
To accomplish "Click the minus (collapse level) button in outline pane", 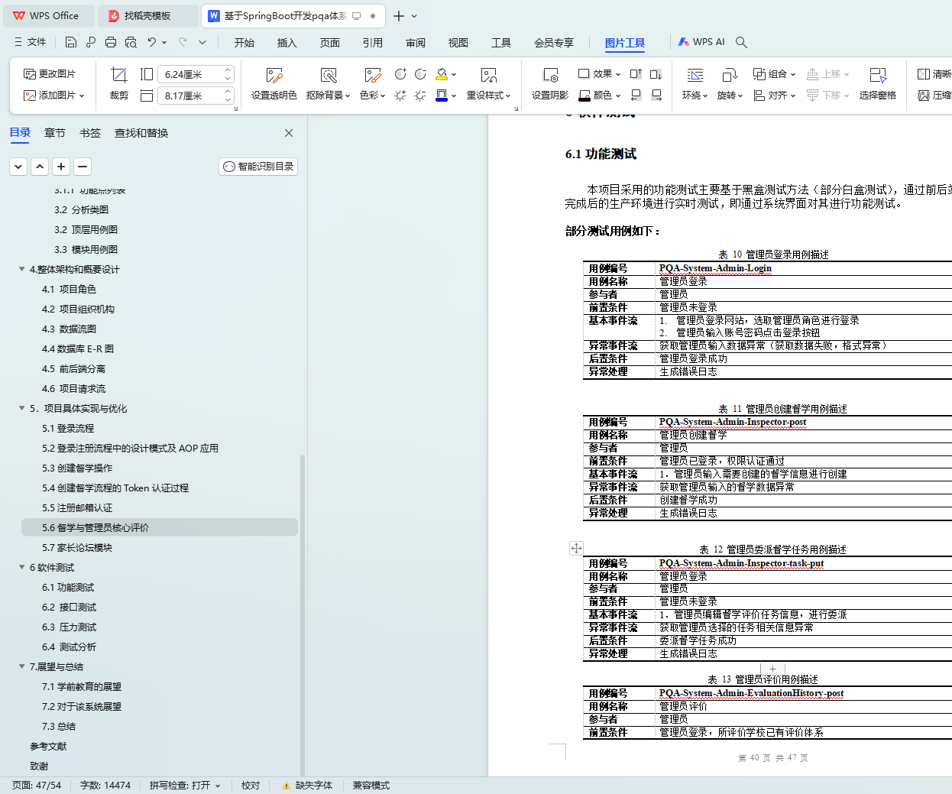I will tap(83, 166).
